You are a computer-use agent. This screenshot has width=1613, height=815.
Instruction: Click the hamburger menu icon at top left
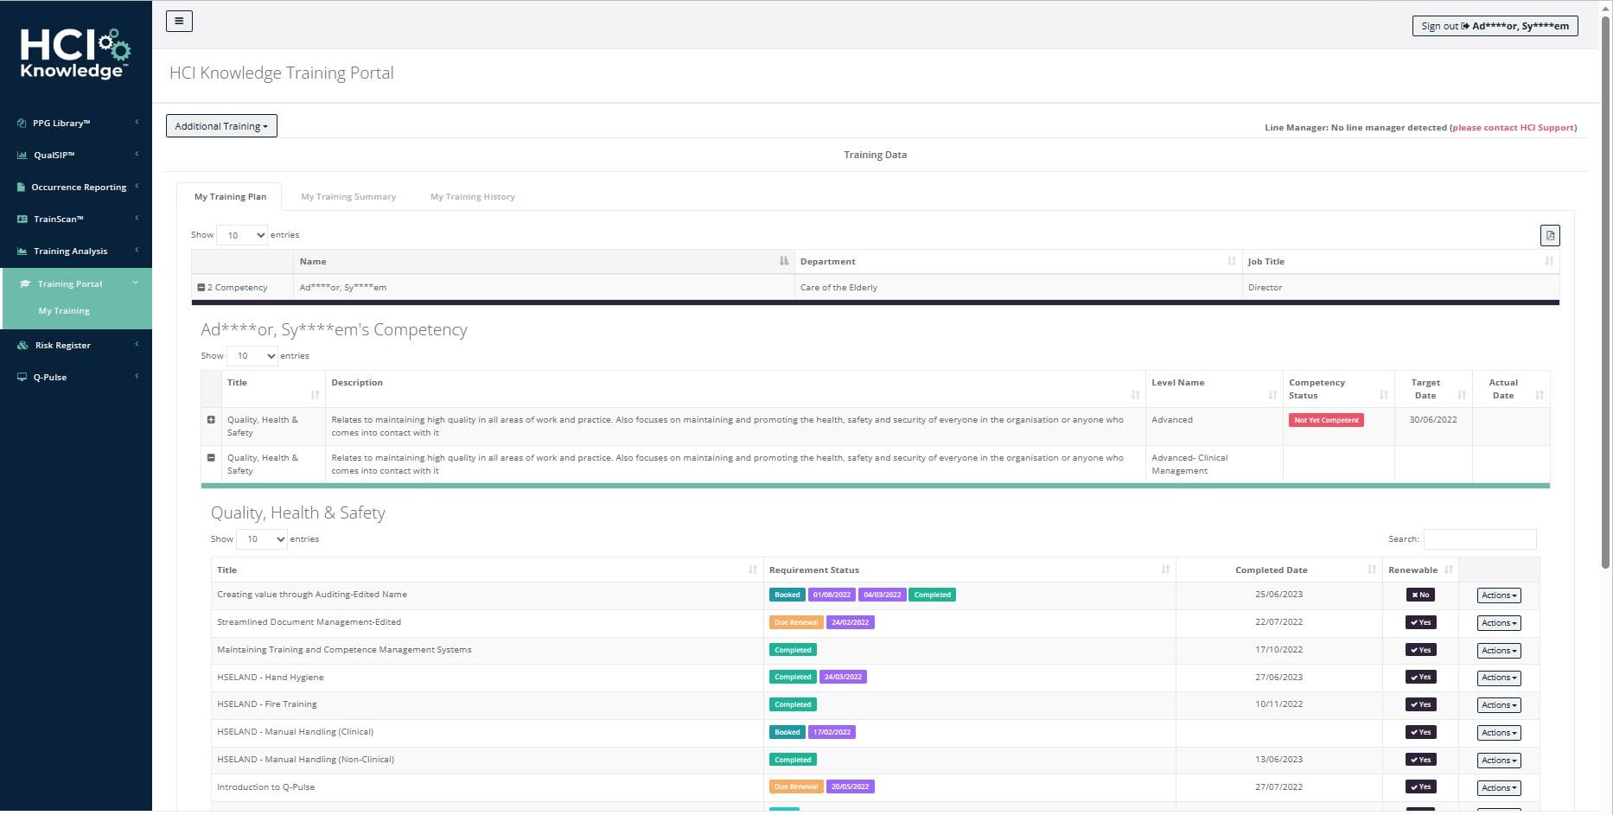179,20
